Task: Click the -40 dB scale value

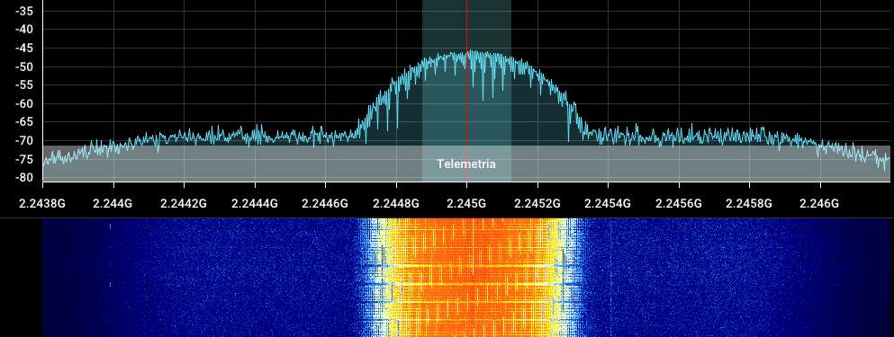Action: click(x=24, y=30)
